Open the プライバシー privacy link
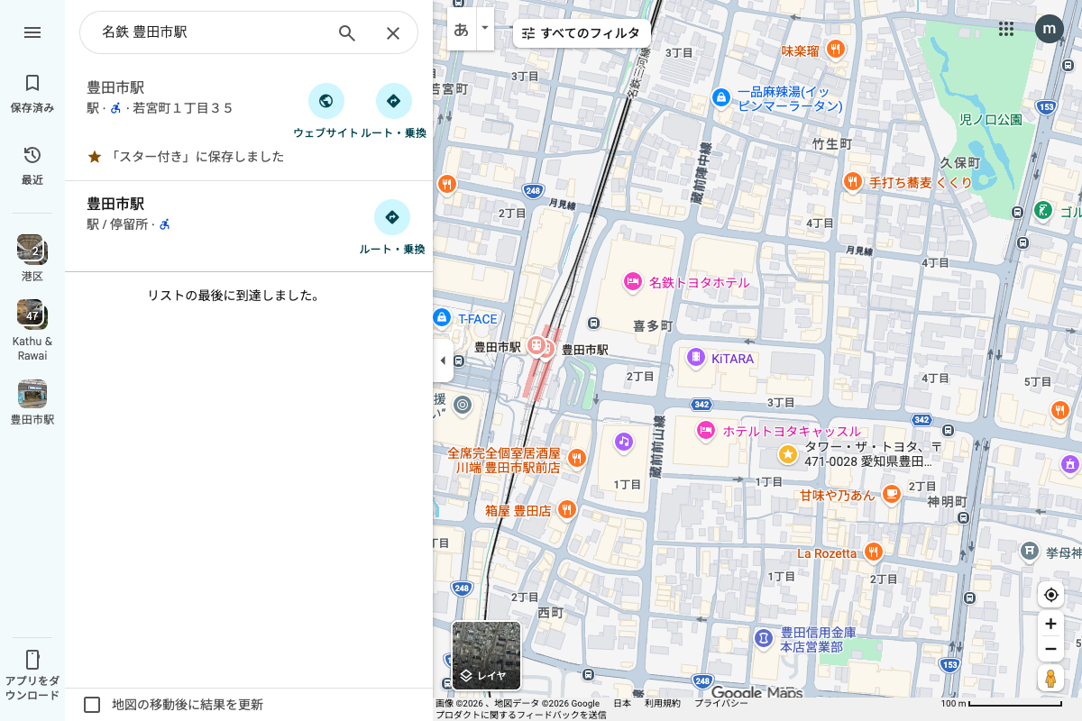 pos(720,703)
